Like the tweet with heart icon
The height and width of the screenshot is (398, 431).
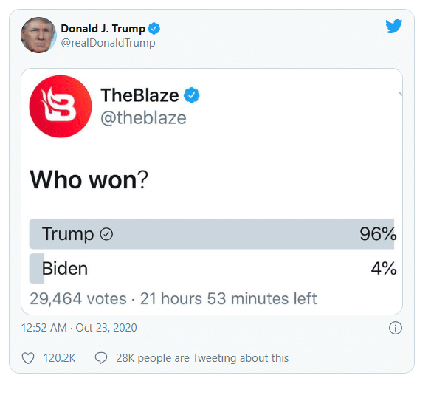[28, 358]
